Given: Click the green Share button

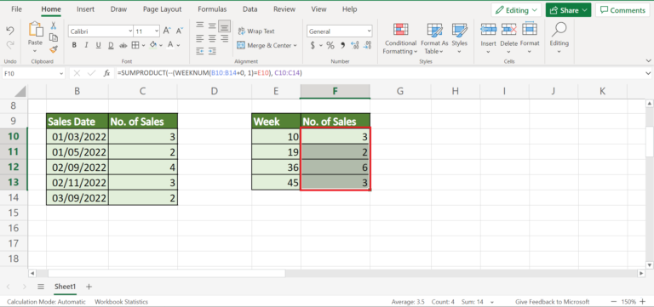Looking at the screenshot, I should pyautogui.click(x=569, y=10).
